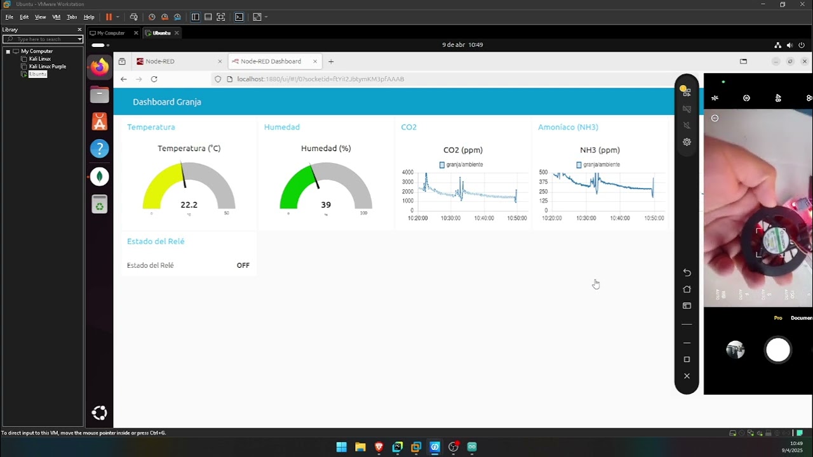Viewport: 813px width, 457px height.
Task: Open the Trash from the Ubuntu dock
Action: click(x=99, y=204)
